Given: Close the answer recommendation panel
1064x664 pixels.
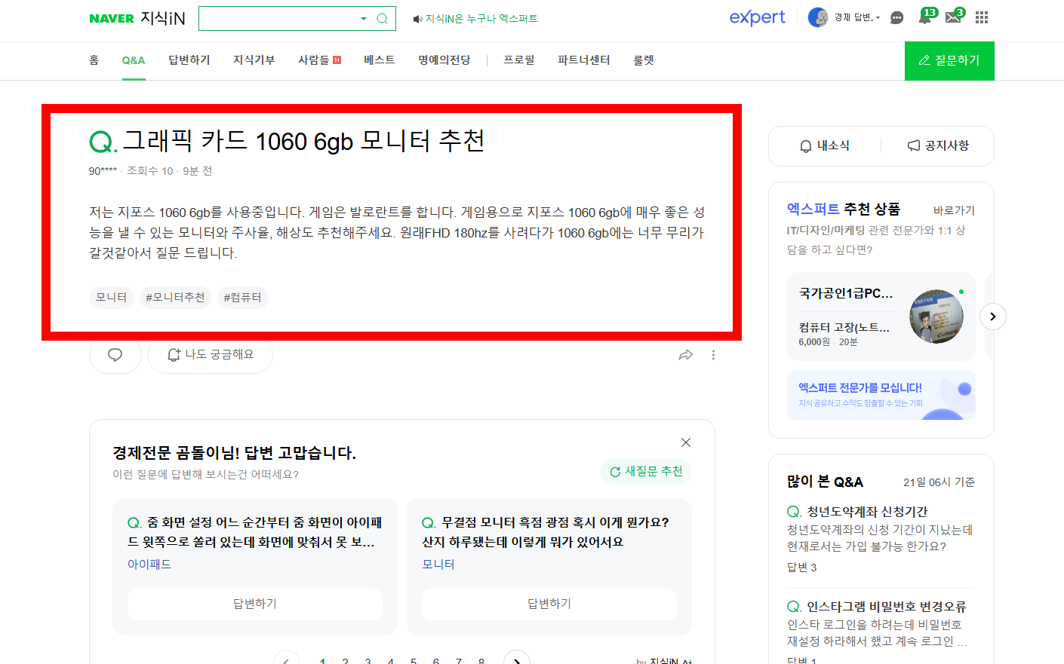Looking at the screenshot, I should coord(686,442).
